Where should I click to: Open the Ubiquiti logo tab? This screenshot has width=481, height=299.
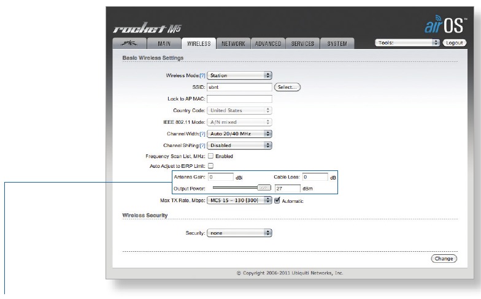point(129,44)
